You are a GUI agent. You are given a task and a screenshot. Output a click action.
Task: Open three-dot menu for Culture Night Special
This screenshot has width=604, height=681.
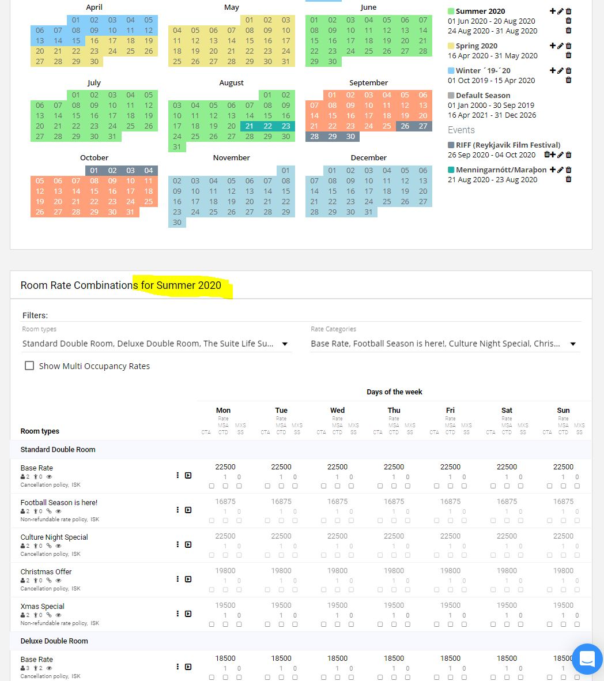tap(178, 544)
